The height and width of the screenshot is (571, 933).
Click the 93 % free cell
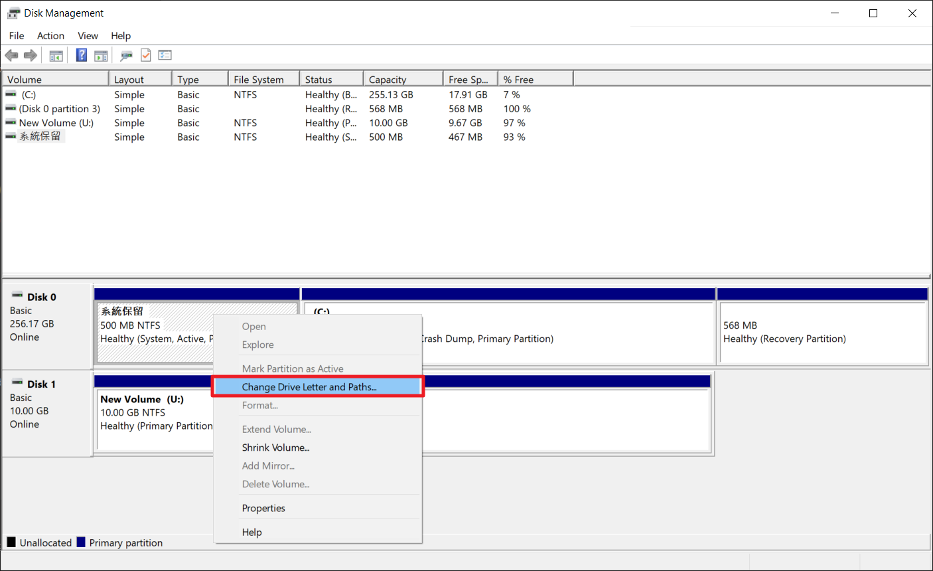pos(514,137)
